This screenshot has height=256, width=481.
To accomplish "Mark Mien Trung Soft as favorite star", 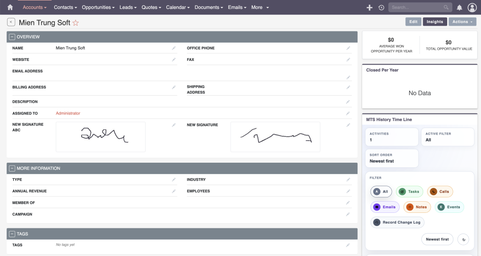I will pos(76,23).
